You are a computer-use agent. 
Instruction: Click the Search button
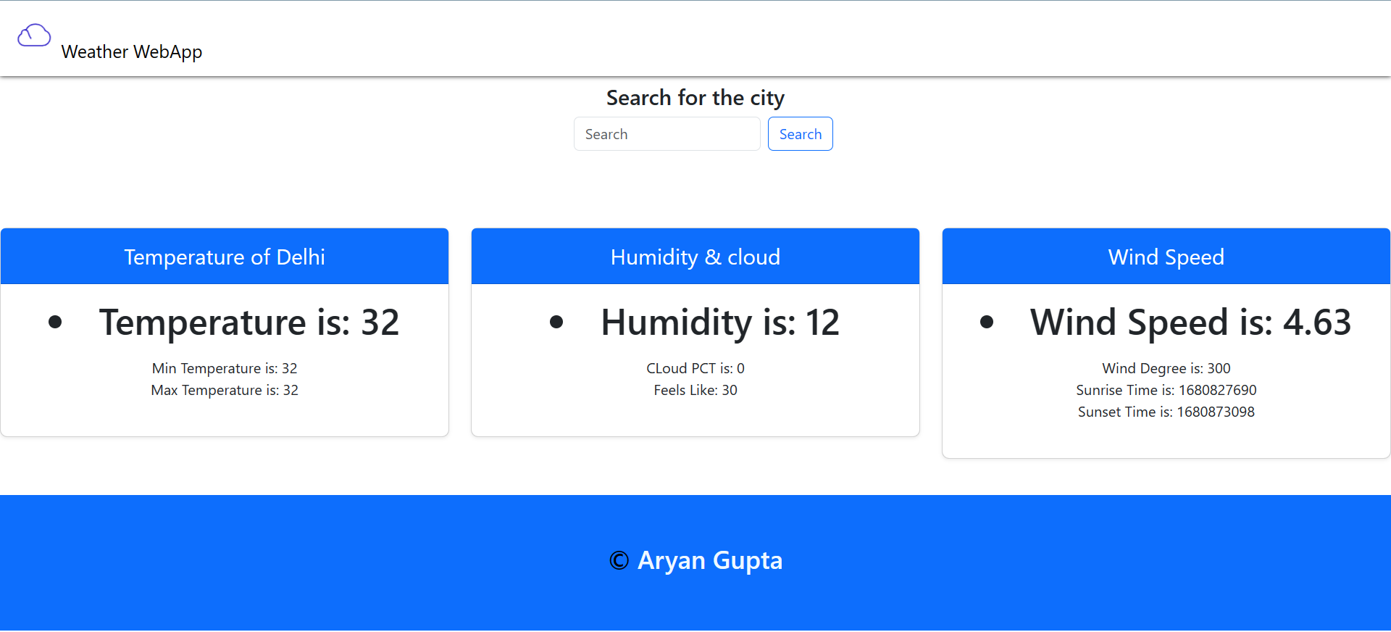point(799,133)
